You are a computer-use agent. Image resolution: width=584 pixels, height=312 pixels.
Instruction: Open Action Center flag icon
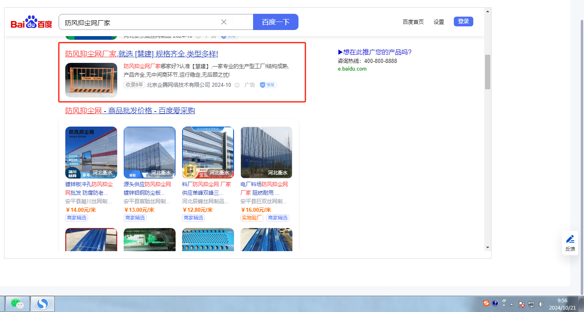pos(522,304)
